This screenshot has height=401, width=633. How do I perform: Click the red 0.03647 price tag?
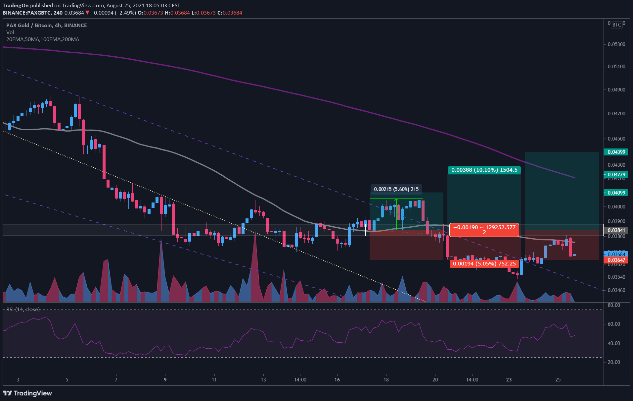(x=616, y=260)
